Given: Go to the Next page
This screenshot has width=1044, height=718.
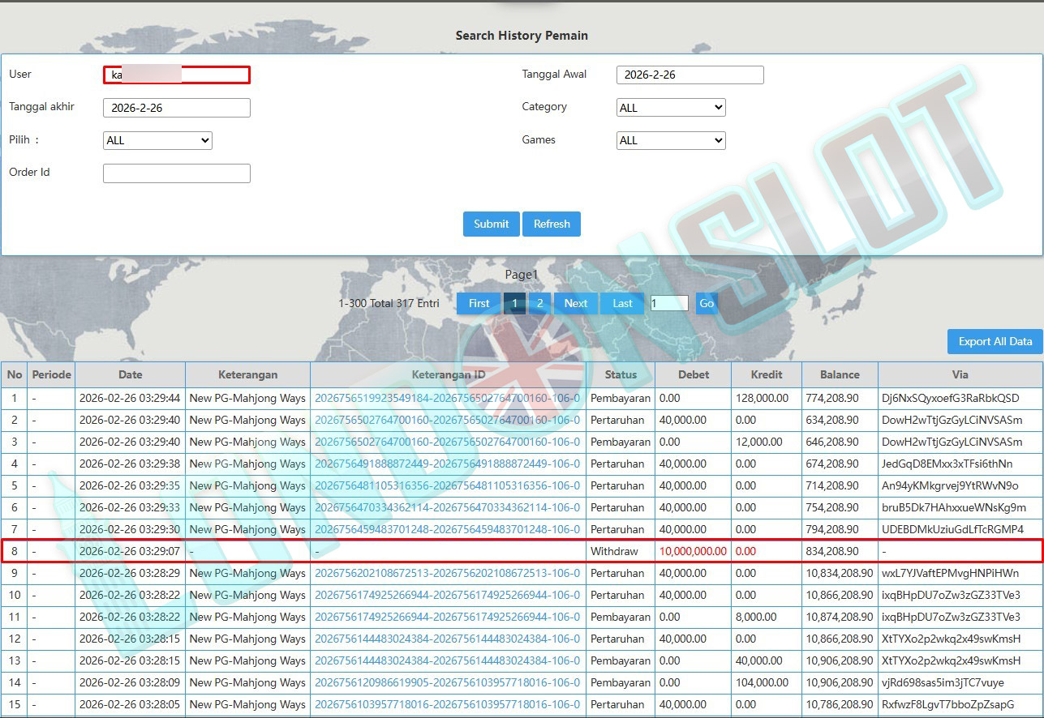Looking at the screenshot, I should click(x=576, y=303).
